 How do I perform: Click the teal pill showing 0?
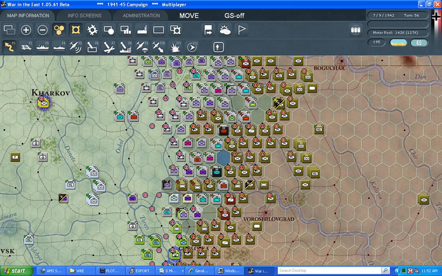pyautogui.click(x=419, y=43)
